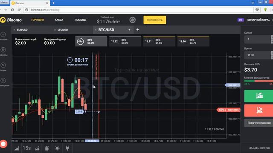Select the 47s active trade card
This screenshot has width=273, height=153.
pyautogui.click(x=91, y=42)
